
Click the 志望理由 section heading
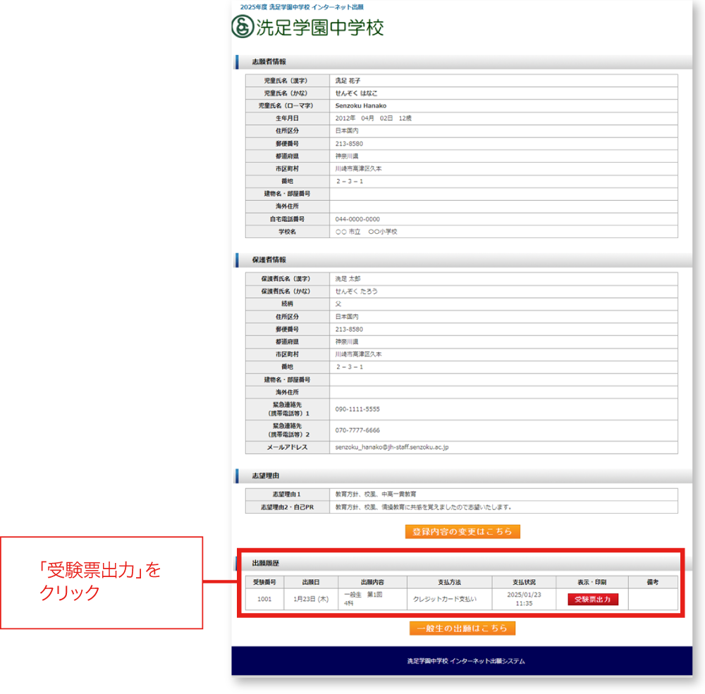tap(266, 476)
